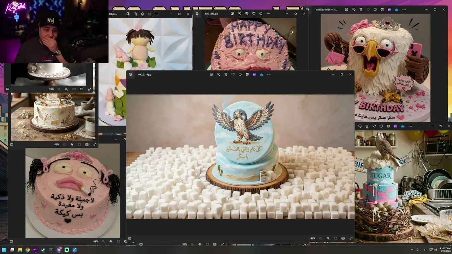
Task: Zoom in using the 91% zoom bar
Action: pyautogui.click(x=328, y=238)
